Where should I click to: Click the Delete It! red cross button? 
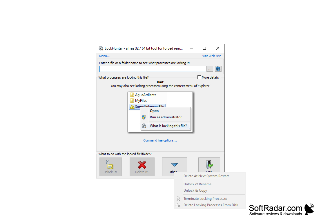pos(142,167)
